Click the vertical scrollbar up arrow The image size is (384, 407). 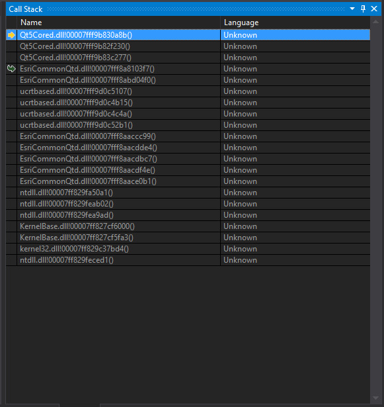pyautogui.click(x=375, y=22)
